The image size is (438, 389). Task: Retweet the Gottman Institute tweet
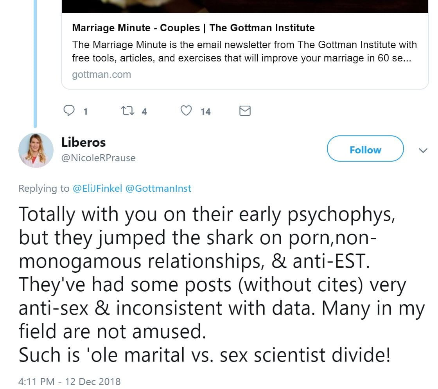tap(127, 111)
